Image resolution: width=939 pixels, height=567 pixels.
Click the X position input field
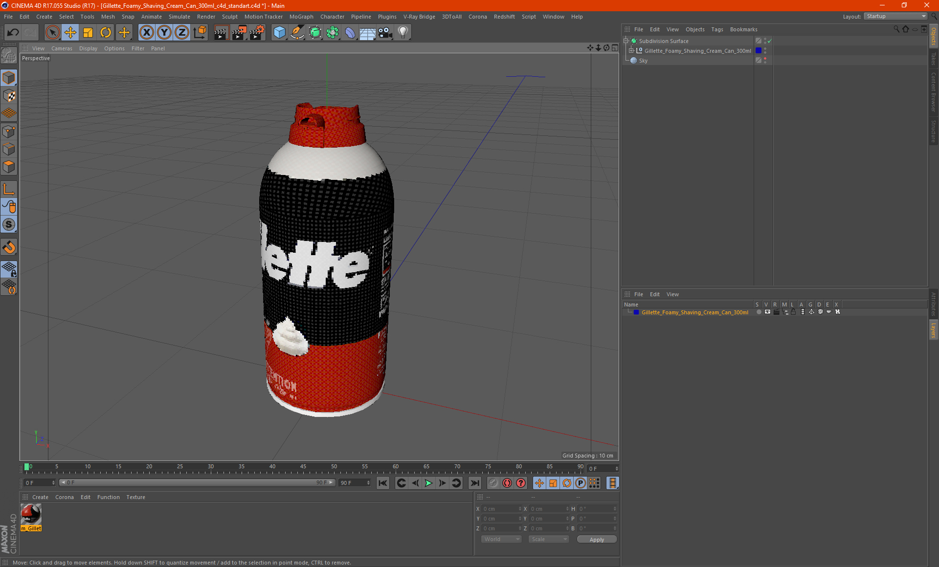click(x=501, y=509)
